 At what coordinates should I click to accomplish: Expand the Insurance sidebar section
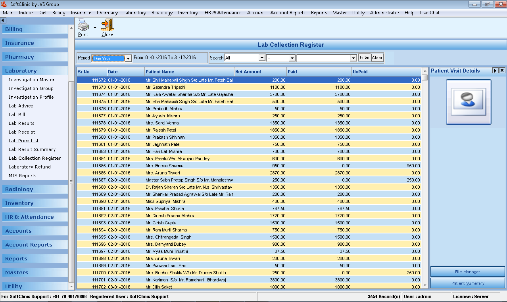[x=35, y=43]
